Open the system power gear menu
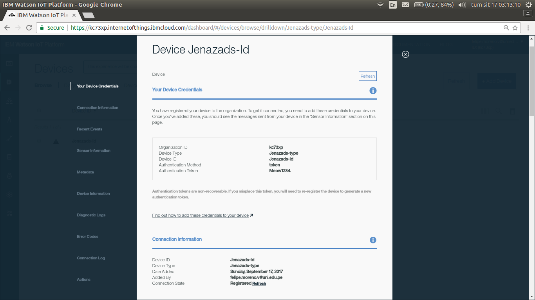This screenshot has height=300, width=535. [528, 5]
